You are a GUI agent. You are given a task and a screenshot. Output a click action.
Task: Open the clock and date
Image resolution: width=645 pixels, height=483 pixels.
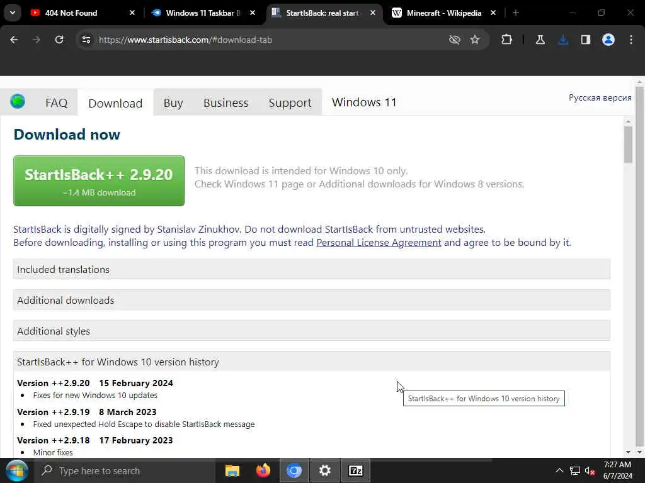(617, 470)
